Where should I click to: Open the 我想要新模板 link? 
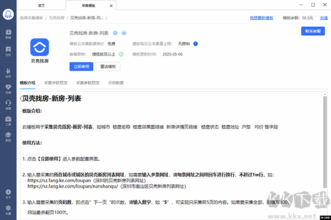261,18
